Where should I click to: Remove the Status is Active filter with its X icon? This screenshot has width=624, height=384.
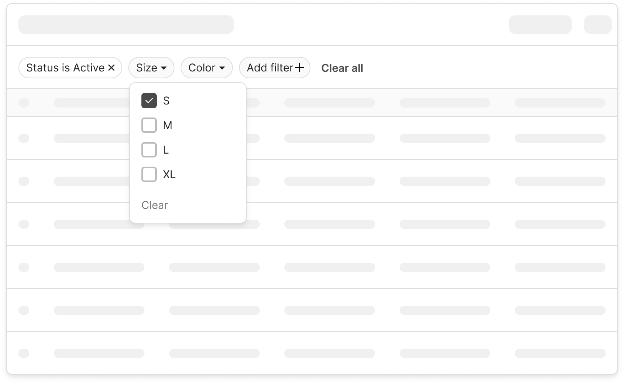pos(111,68)
